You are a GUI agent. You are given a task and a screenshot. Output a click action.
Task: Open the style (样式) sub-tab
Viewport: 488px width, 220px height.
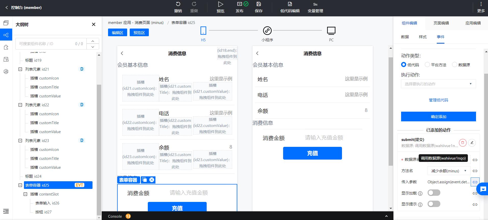pos(423,37)
